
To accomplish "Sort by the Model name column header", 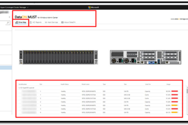I will pyautogui.click(x=85, y=84).
